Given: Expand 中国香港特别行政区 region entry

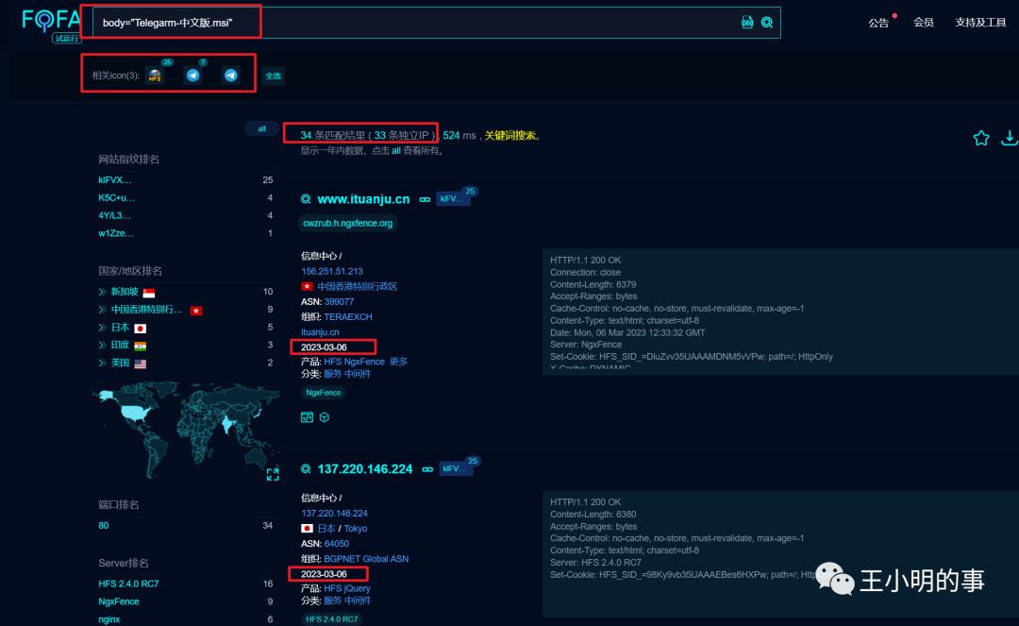Looking at the screenshot, I should (x=102, y=310).
